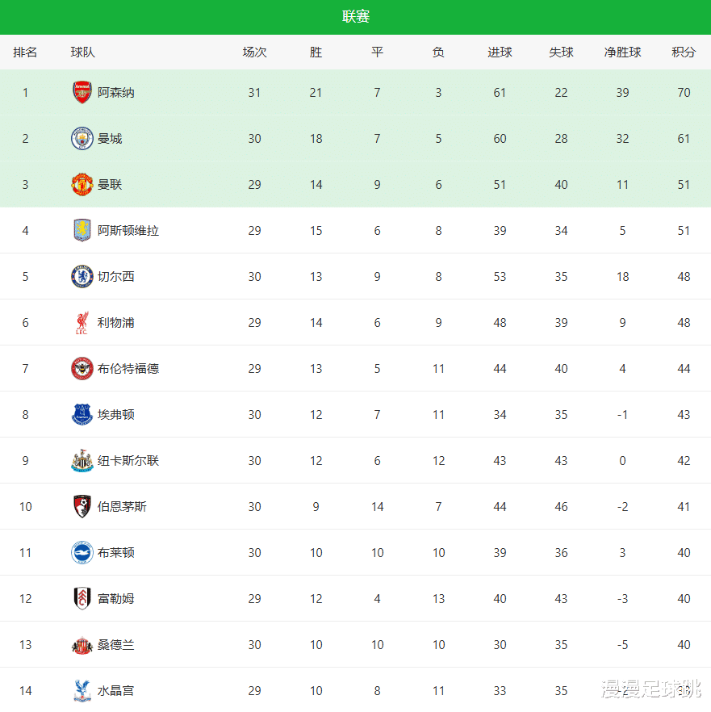Click the Brentford club crest icon
The height and width of the screenshot is (712, 711).
[82, 368]
